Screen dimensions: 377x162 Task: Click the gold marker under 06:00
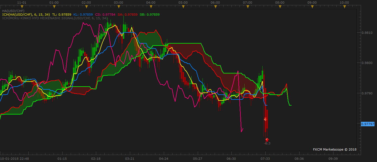215,6
